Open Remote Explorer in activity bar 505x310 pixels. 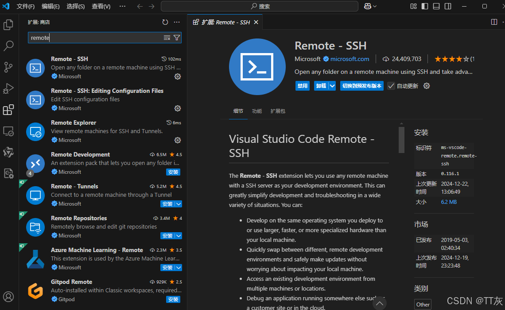[8, 131]
